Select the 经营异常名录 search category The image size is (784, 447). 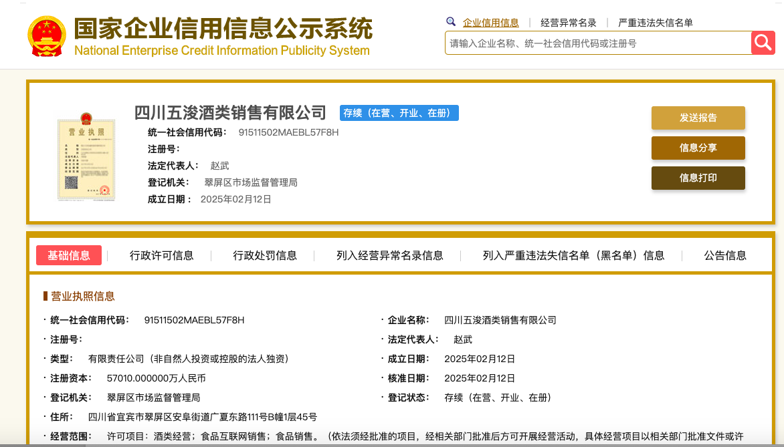568,23
